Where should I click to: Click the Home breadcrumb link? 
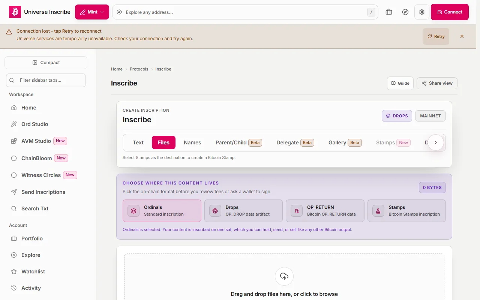tap(117, 69)
